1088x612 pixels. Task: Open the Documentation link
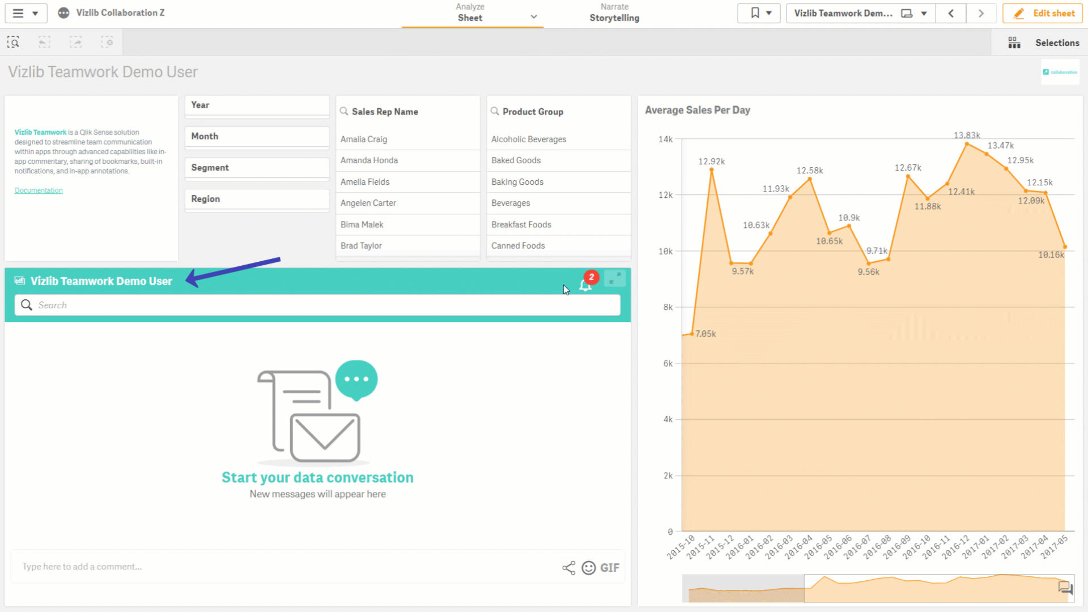coord(39,191)
